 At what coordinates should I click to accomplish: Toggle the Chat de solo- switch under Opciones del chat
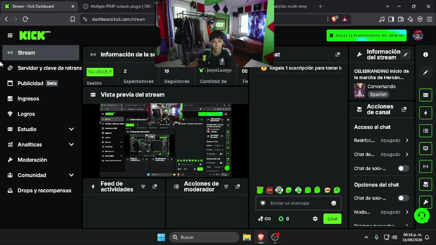click(x=403, y=198)
